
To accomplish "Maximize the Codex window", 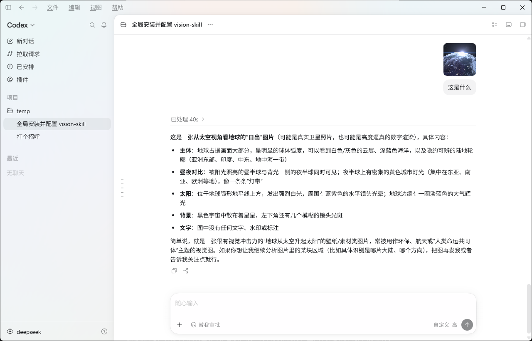I will (503, 7).
